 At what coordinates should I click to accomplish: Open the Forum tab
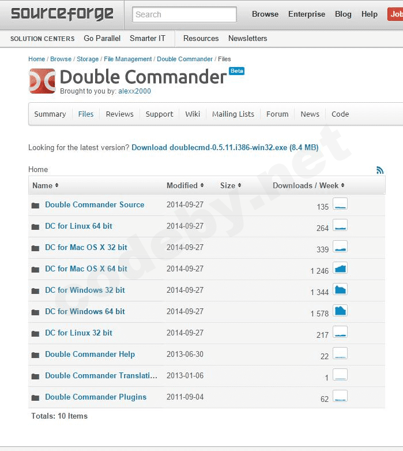[277, 114]
